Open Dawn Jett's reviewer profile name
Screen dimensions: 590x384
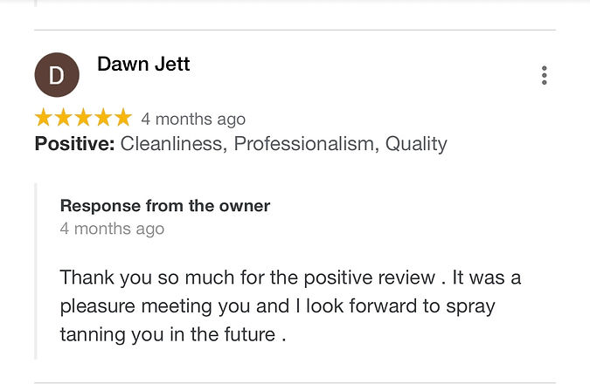(143, 64)
